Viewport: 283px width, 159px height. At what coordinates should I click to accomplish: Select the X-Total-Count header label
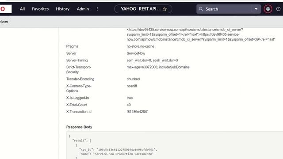[76, 105]
